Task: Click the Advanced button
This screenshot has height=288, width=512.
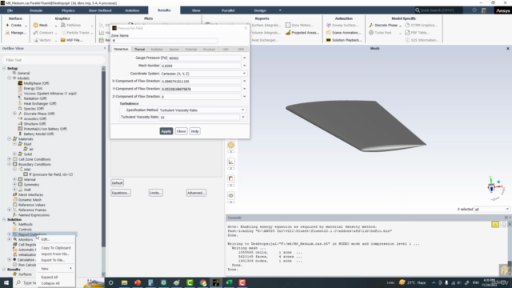Action: tap(196, 193)
